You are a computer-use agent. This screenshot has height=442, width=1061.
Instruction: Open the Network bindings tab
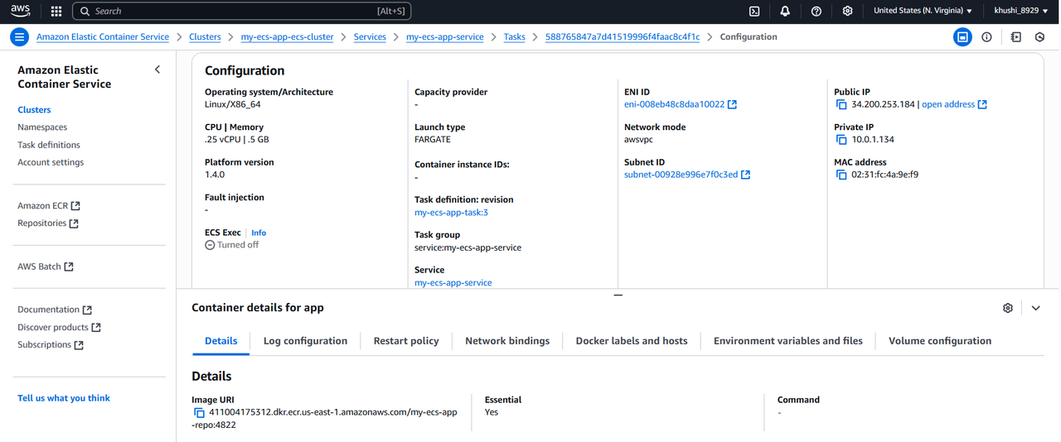click(507, 341)
